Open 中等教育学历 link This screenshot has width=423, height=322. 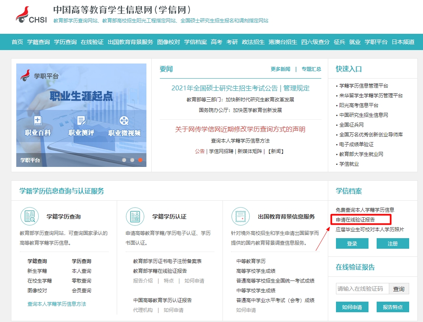(x=251, y=261)
